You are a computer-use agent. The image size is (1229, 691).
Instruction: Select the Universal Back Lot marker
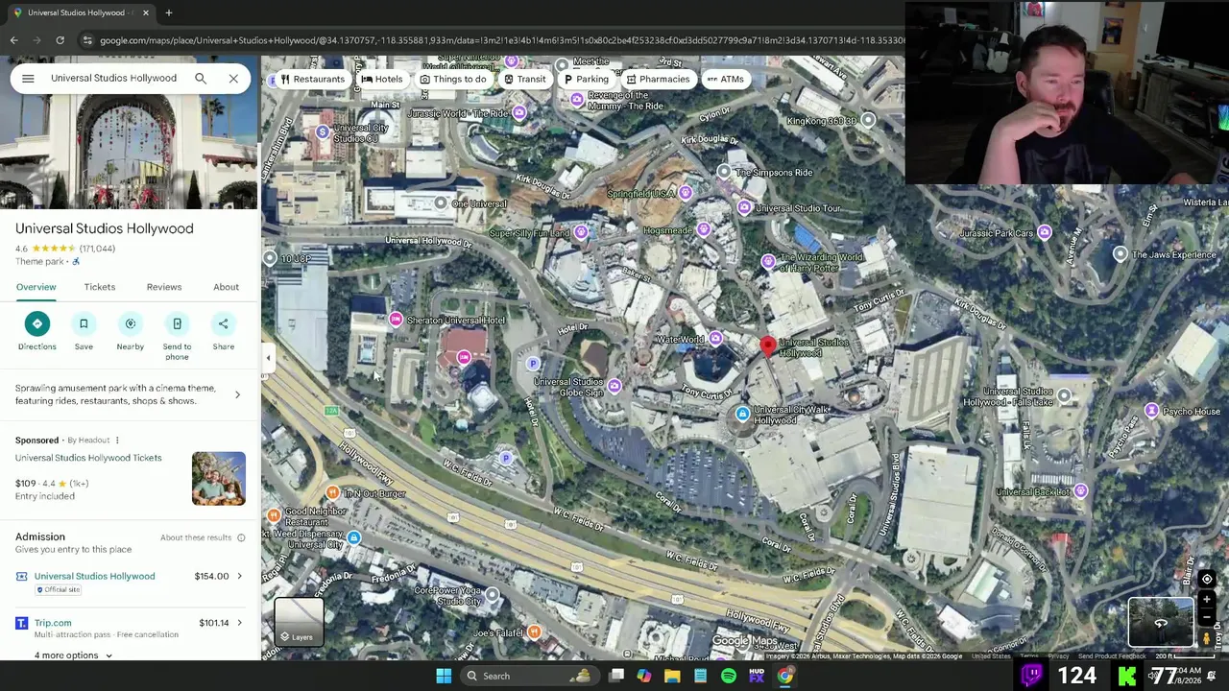[x=1081, y=490]
